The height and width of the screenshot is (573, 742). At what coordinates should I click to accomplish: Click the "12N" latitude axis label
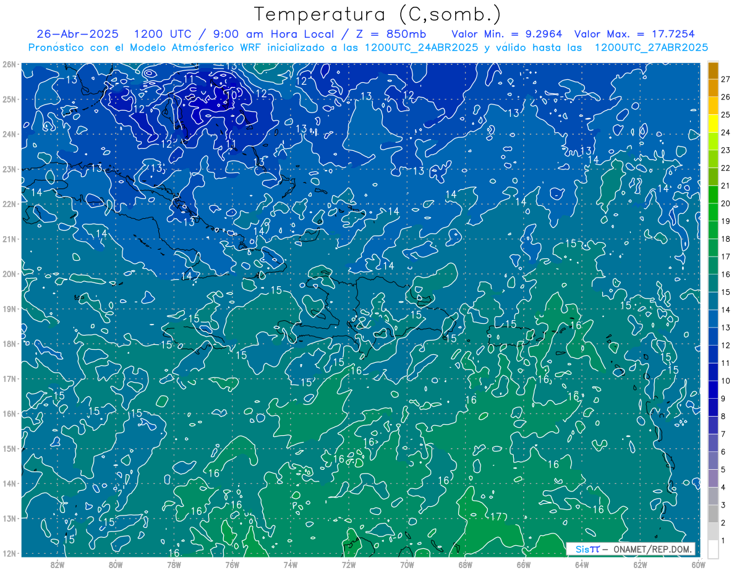pyautogui.click(x=9, y=553)
